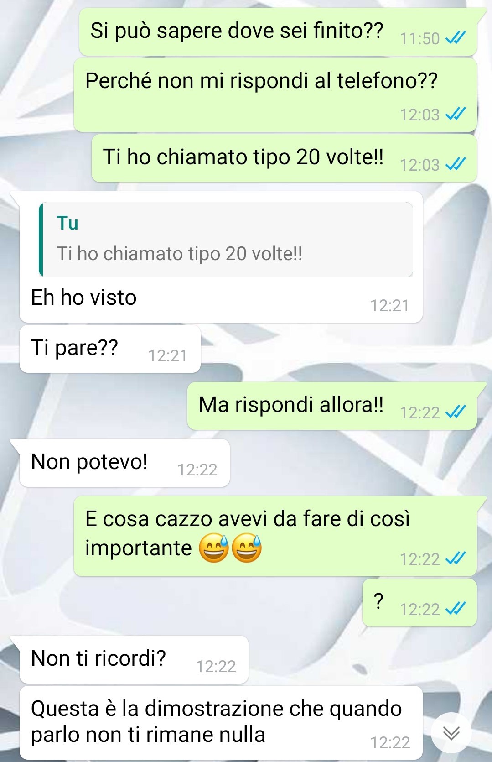Tap the 'Tu' sender name in quoted reply
Screen dimensions: 492x762
(x=67, y=223)
